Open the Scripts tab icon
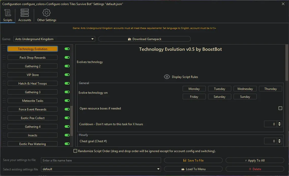The width and height of the screenshot is (289, 176). click(8, 13)
